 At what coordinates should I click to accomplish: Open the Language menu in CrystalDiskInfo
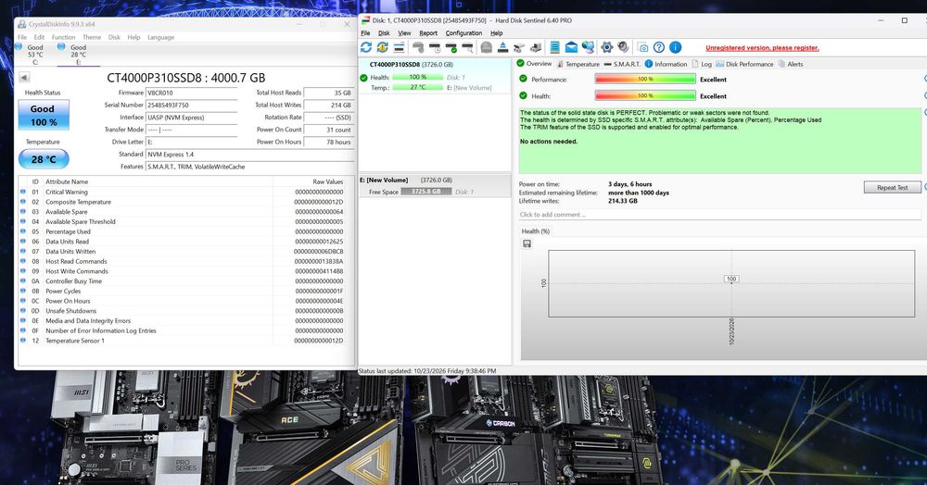pos(160,37)
